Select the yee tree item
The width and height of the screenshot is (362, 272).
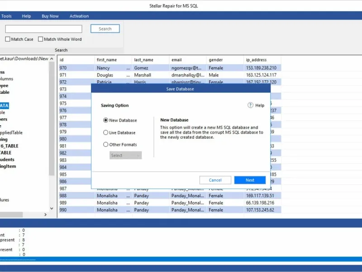(4, 86)
